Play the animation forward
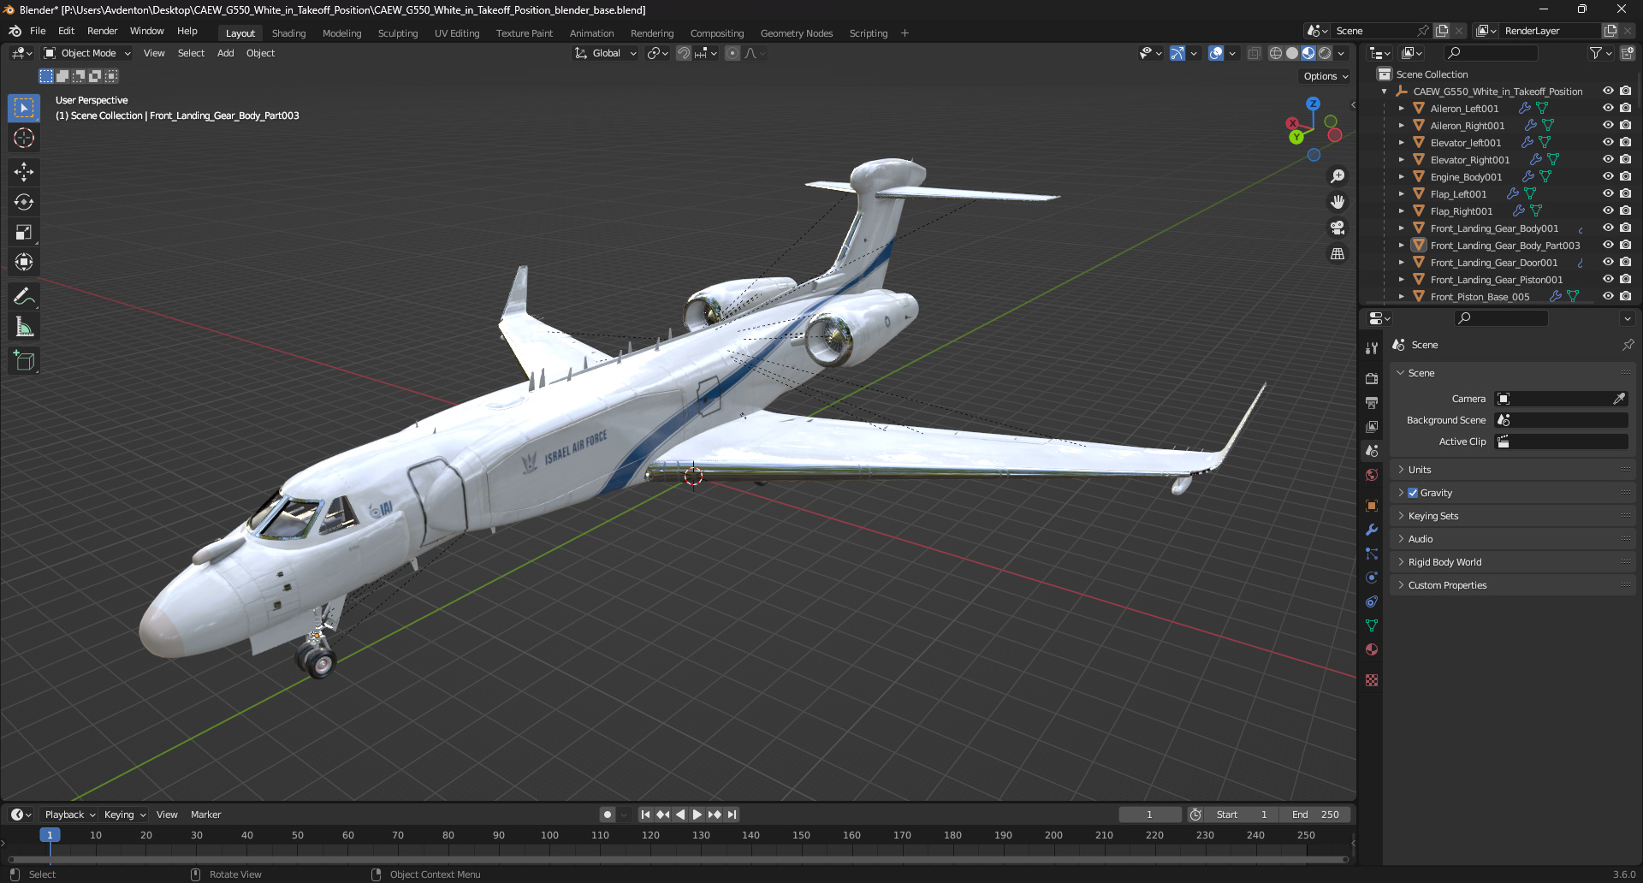The width and height of the screenshot is (1643, 883). coord(697,815)
